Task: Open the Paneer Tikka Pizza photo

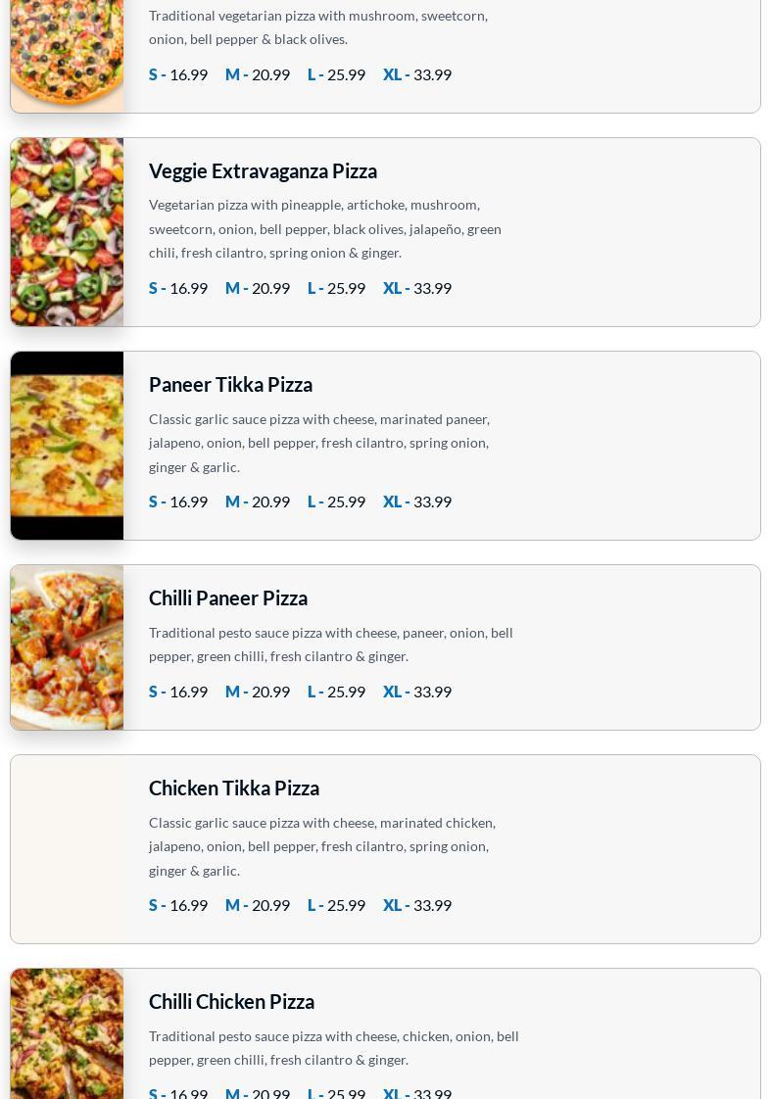Action: pyautogui.click(x=67, y=446)
